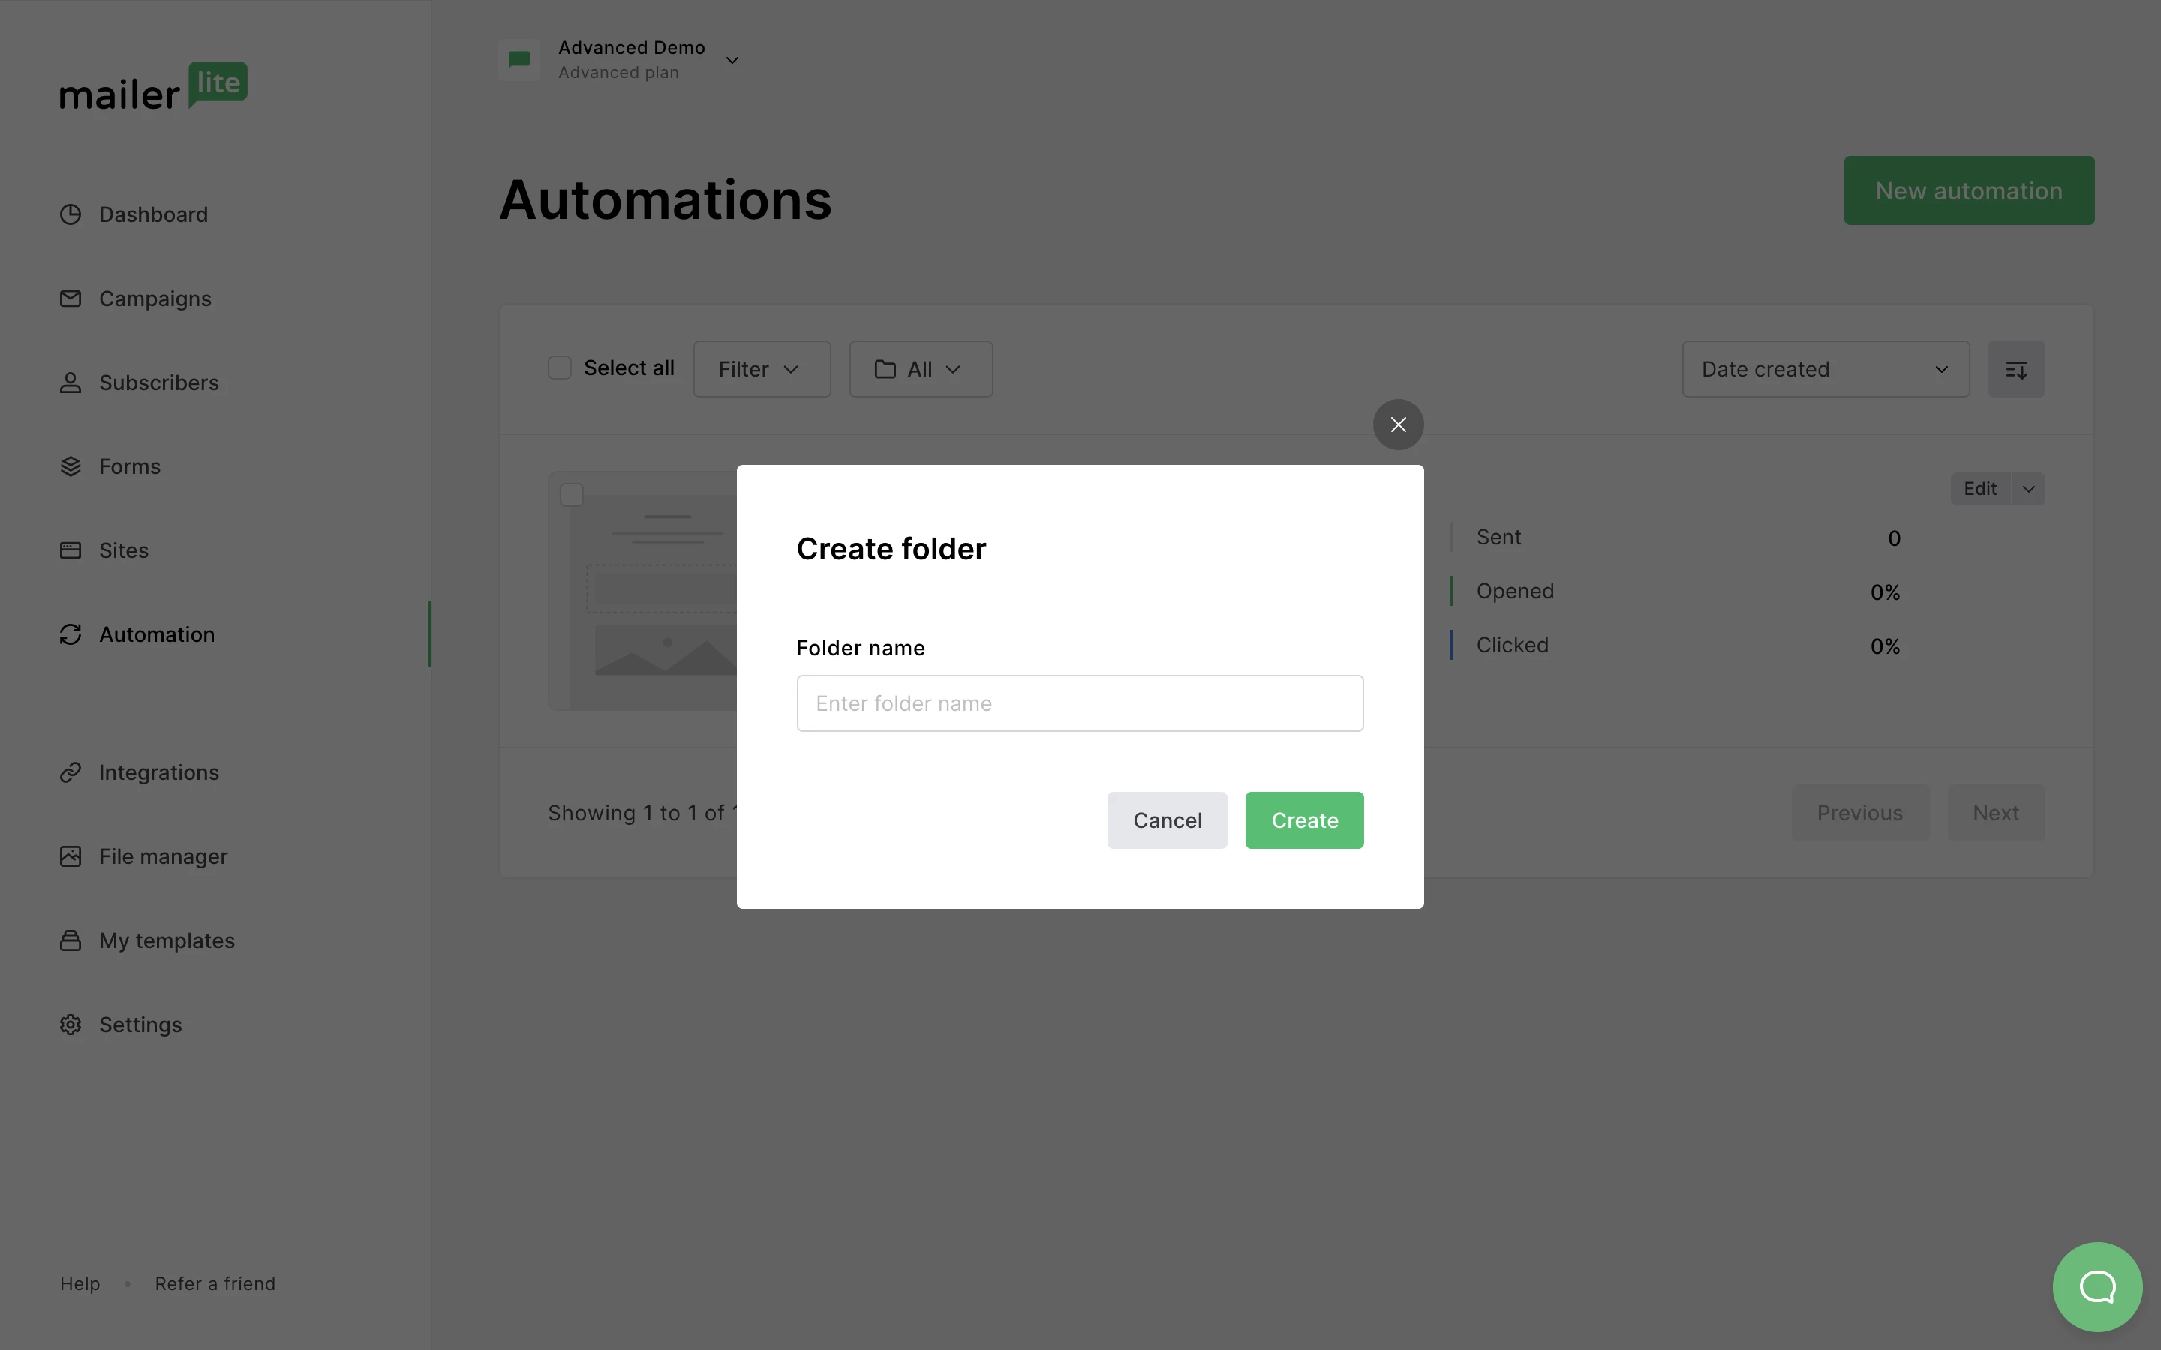The image size is (2161, 1350).
Task: Open Campaigns envelope icon
Action: coord(71,298)
